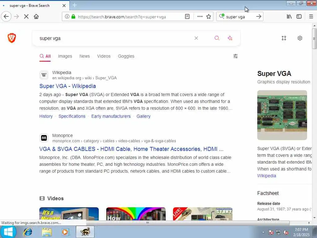Show sidebars toolbar button
This screenshot has height=238, width=317.
(x=299, y=16)
